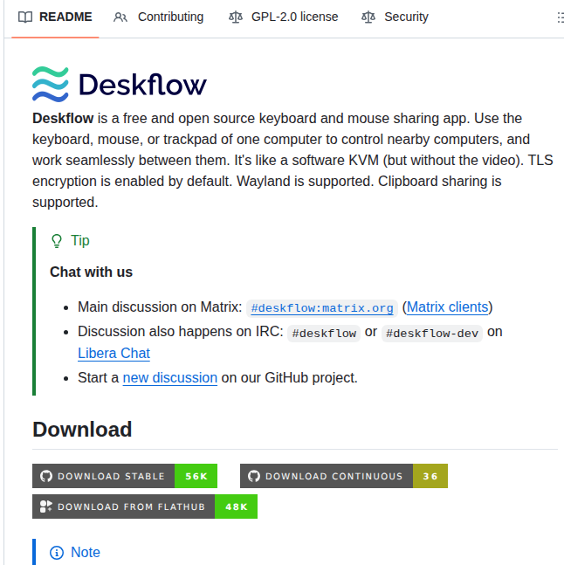Image resolution: width=564 pixels, height=565 pixels.
Task: Click the Download heading
Action: [x=82, y=430]
